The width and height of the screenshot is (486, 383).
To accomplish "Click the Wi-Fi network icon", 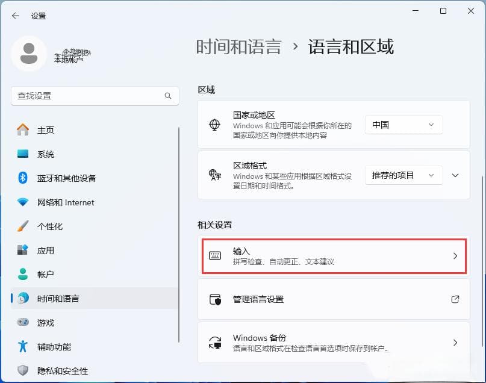I will [23, 202].
